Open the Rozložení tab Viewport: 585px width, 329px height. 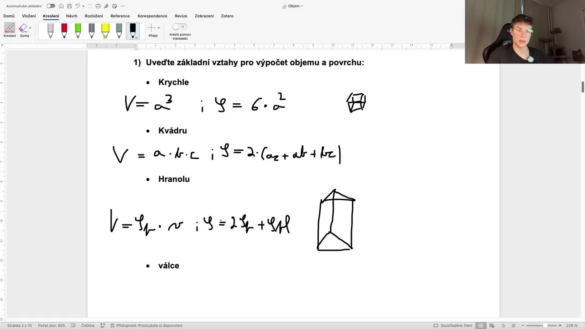click(x=94, y=16)
